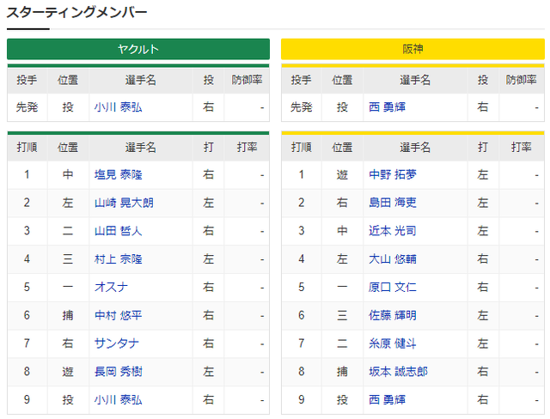Click 選手名 header in Hanshin batting table
Screen dimensions: 550x419
click(415, 148)
